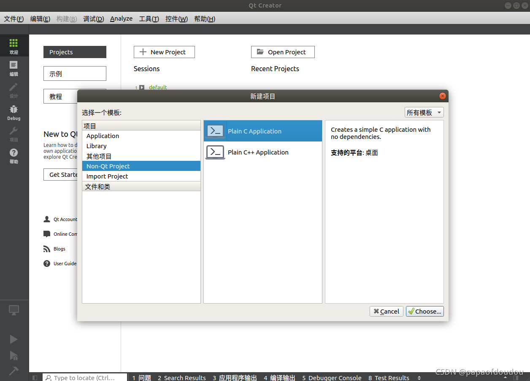Minimize the Qt Creator window

[x=508, y=5]
